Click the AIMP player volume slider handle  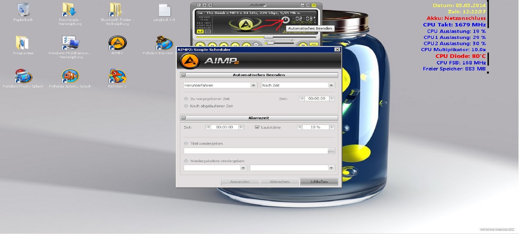pos(270,43)
